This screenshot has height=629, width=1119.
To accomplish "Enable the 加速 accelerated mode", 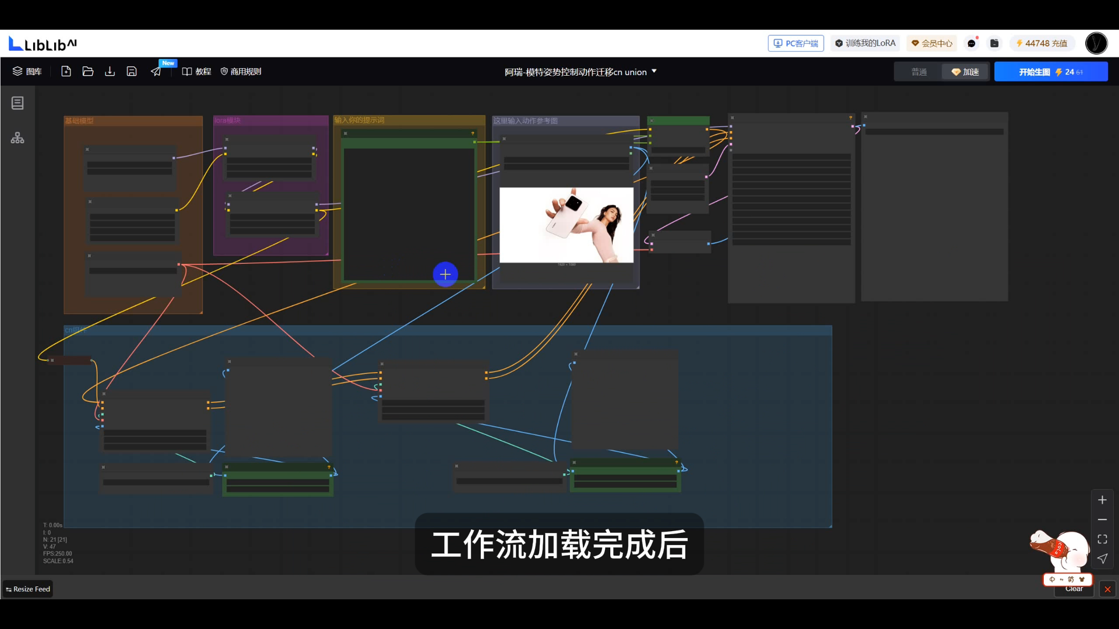I will point(965,72).
